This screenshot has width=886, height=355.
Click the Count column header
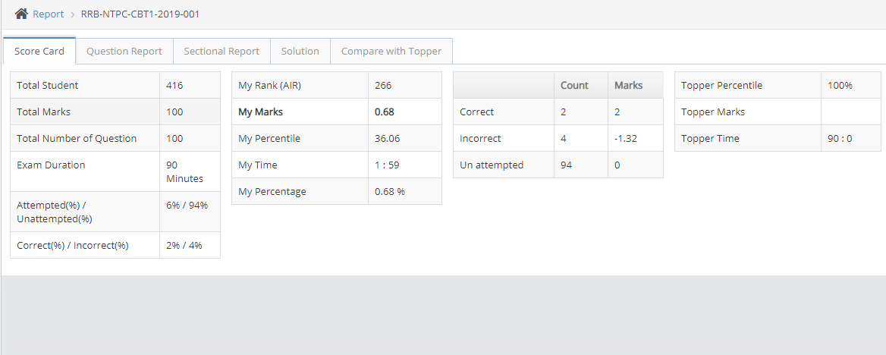(x=574, y=86)
